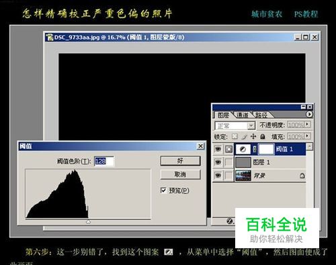Click the document icon in DSC_9733aa.jpg title bar
Viewport: 336px width, 265px height.
pyautogui.click(x=50, y=37)
